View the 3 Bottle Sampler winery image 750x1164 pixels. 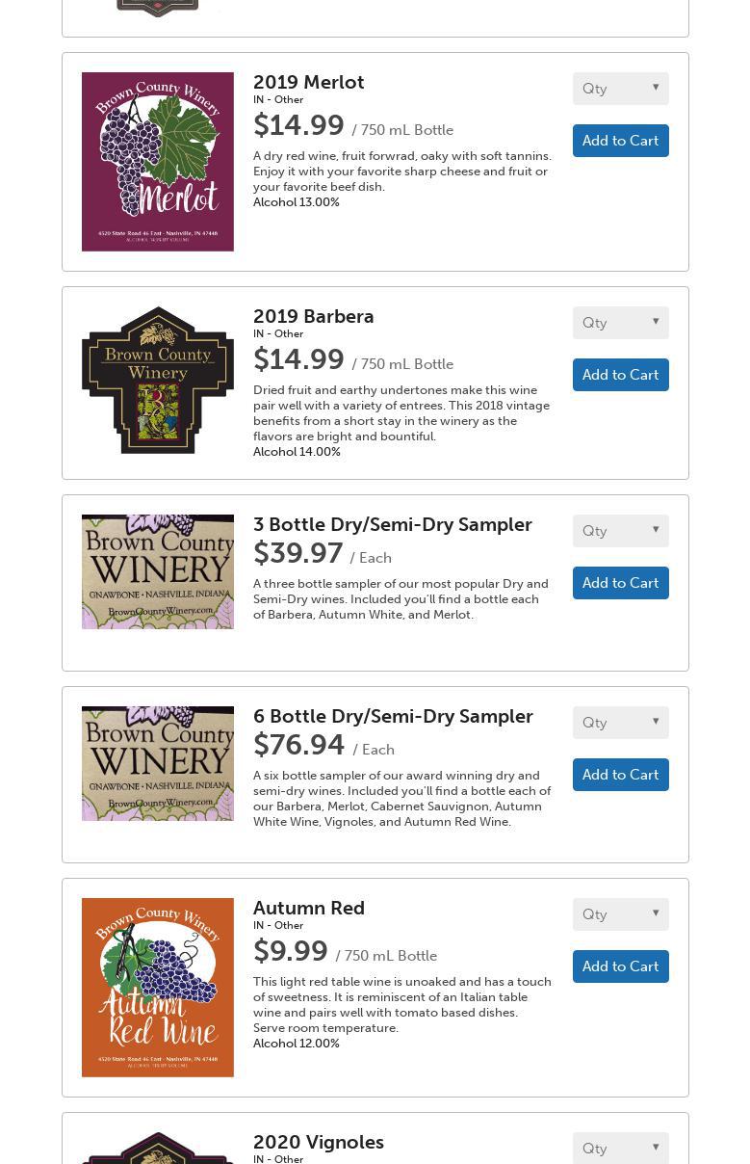point(158,571)
